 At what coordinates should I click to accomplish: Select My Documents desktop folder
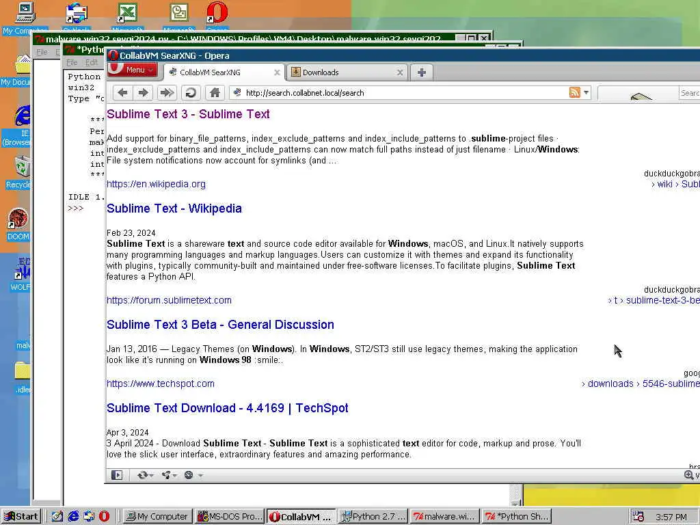pyautogui.click(x=16, y=70)
